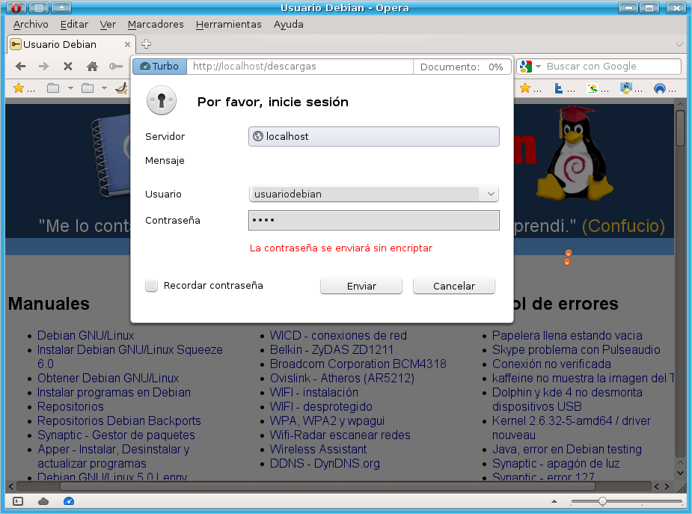692x514 pixels.
Task: Open the Archivo menu
Action: [31, 24]
